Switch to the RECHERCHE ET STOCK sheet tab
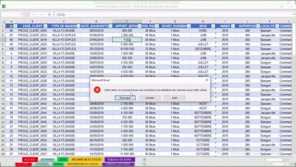Viewport: 296px width, 167px height. pyautogui.click(x=86, y=160)
